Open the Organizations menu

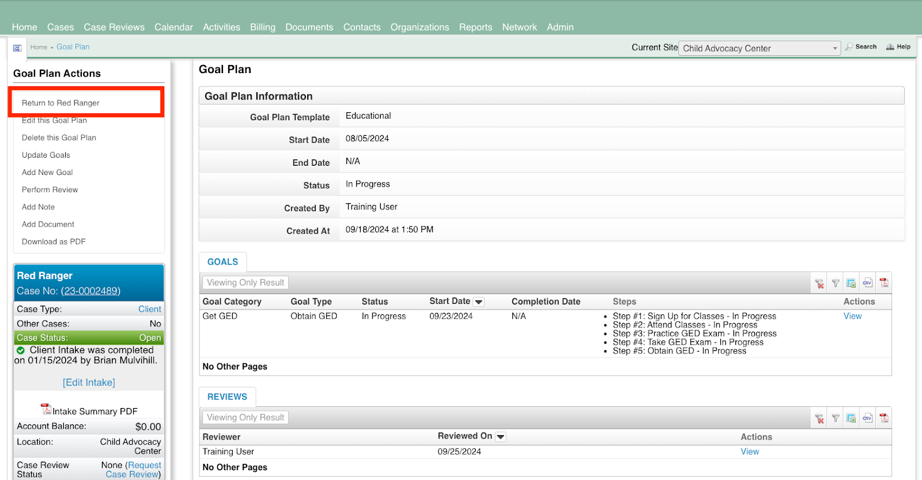420,27
